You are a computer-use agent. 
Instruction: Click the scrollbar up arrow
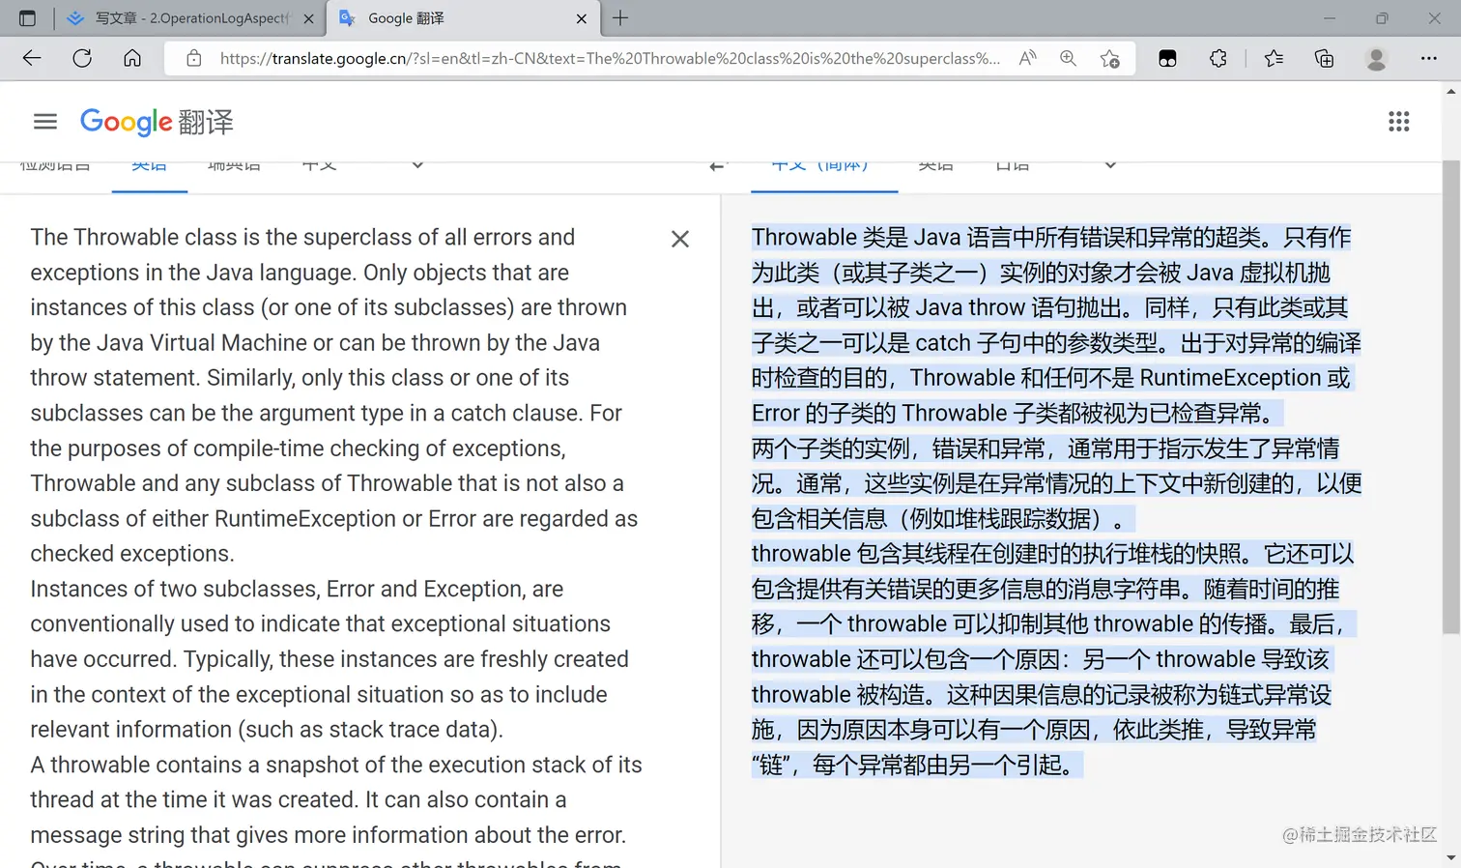[x=1450, y=91]
